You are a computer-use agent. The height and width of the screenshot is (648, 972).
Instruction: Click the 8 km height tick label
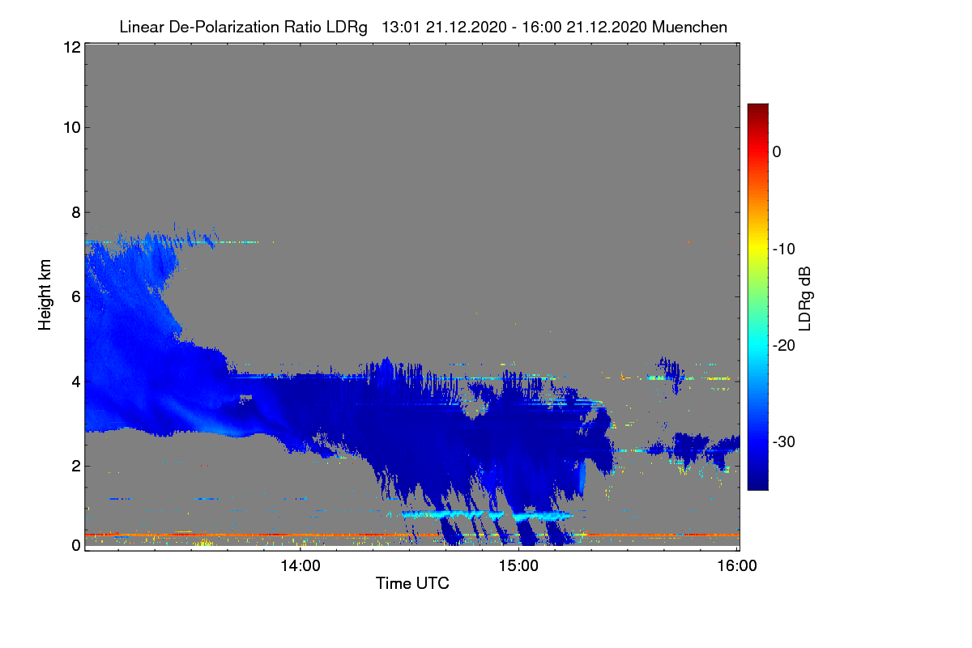pyautogui.click(x=75, y=212)
